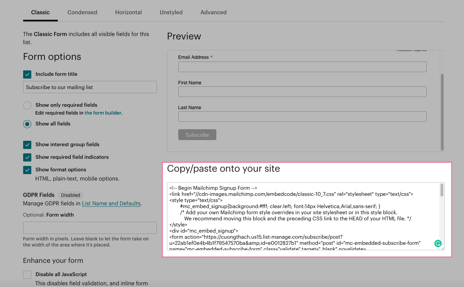Switch to the Condensed tab
This screenshot has height=287, width=464.
82,12
